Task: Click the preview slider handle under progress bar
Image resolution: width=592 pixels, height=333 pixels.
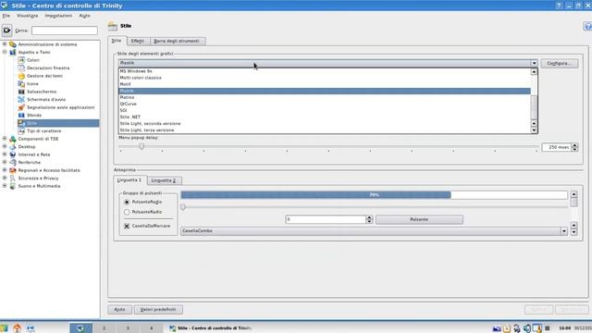Action: tap(183, 207)
